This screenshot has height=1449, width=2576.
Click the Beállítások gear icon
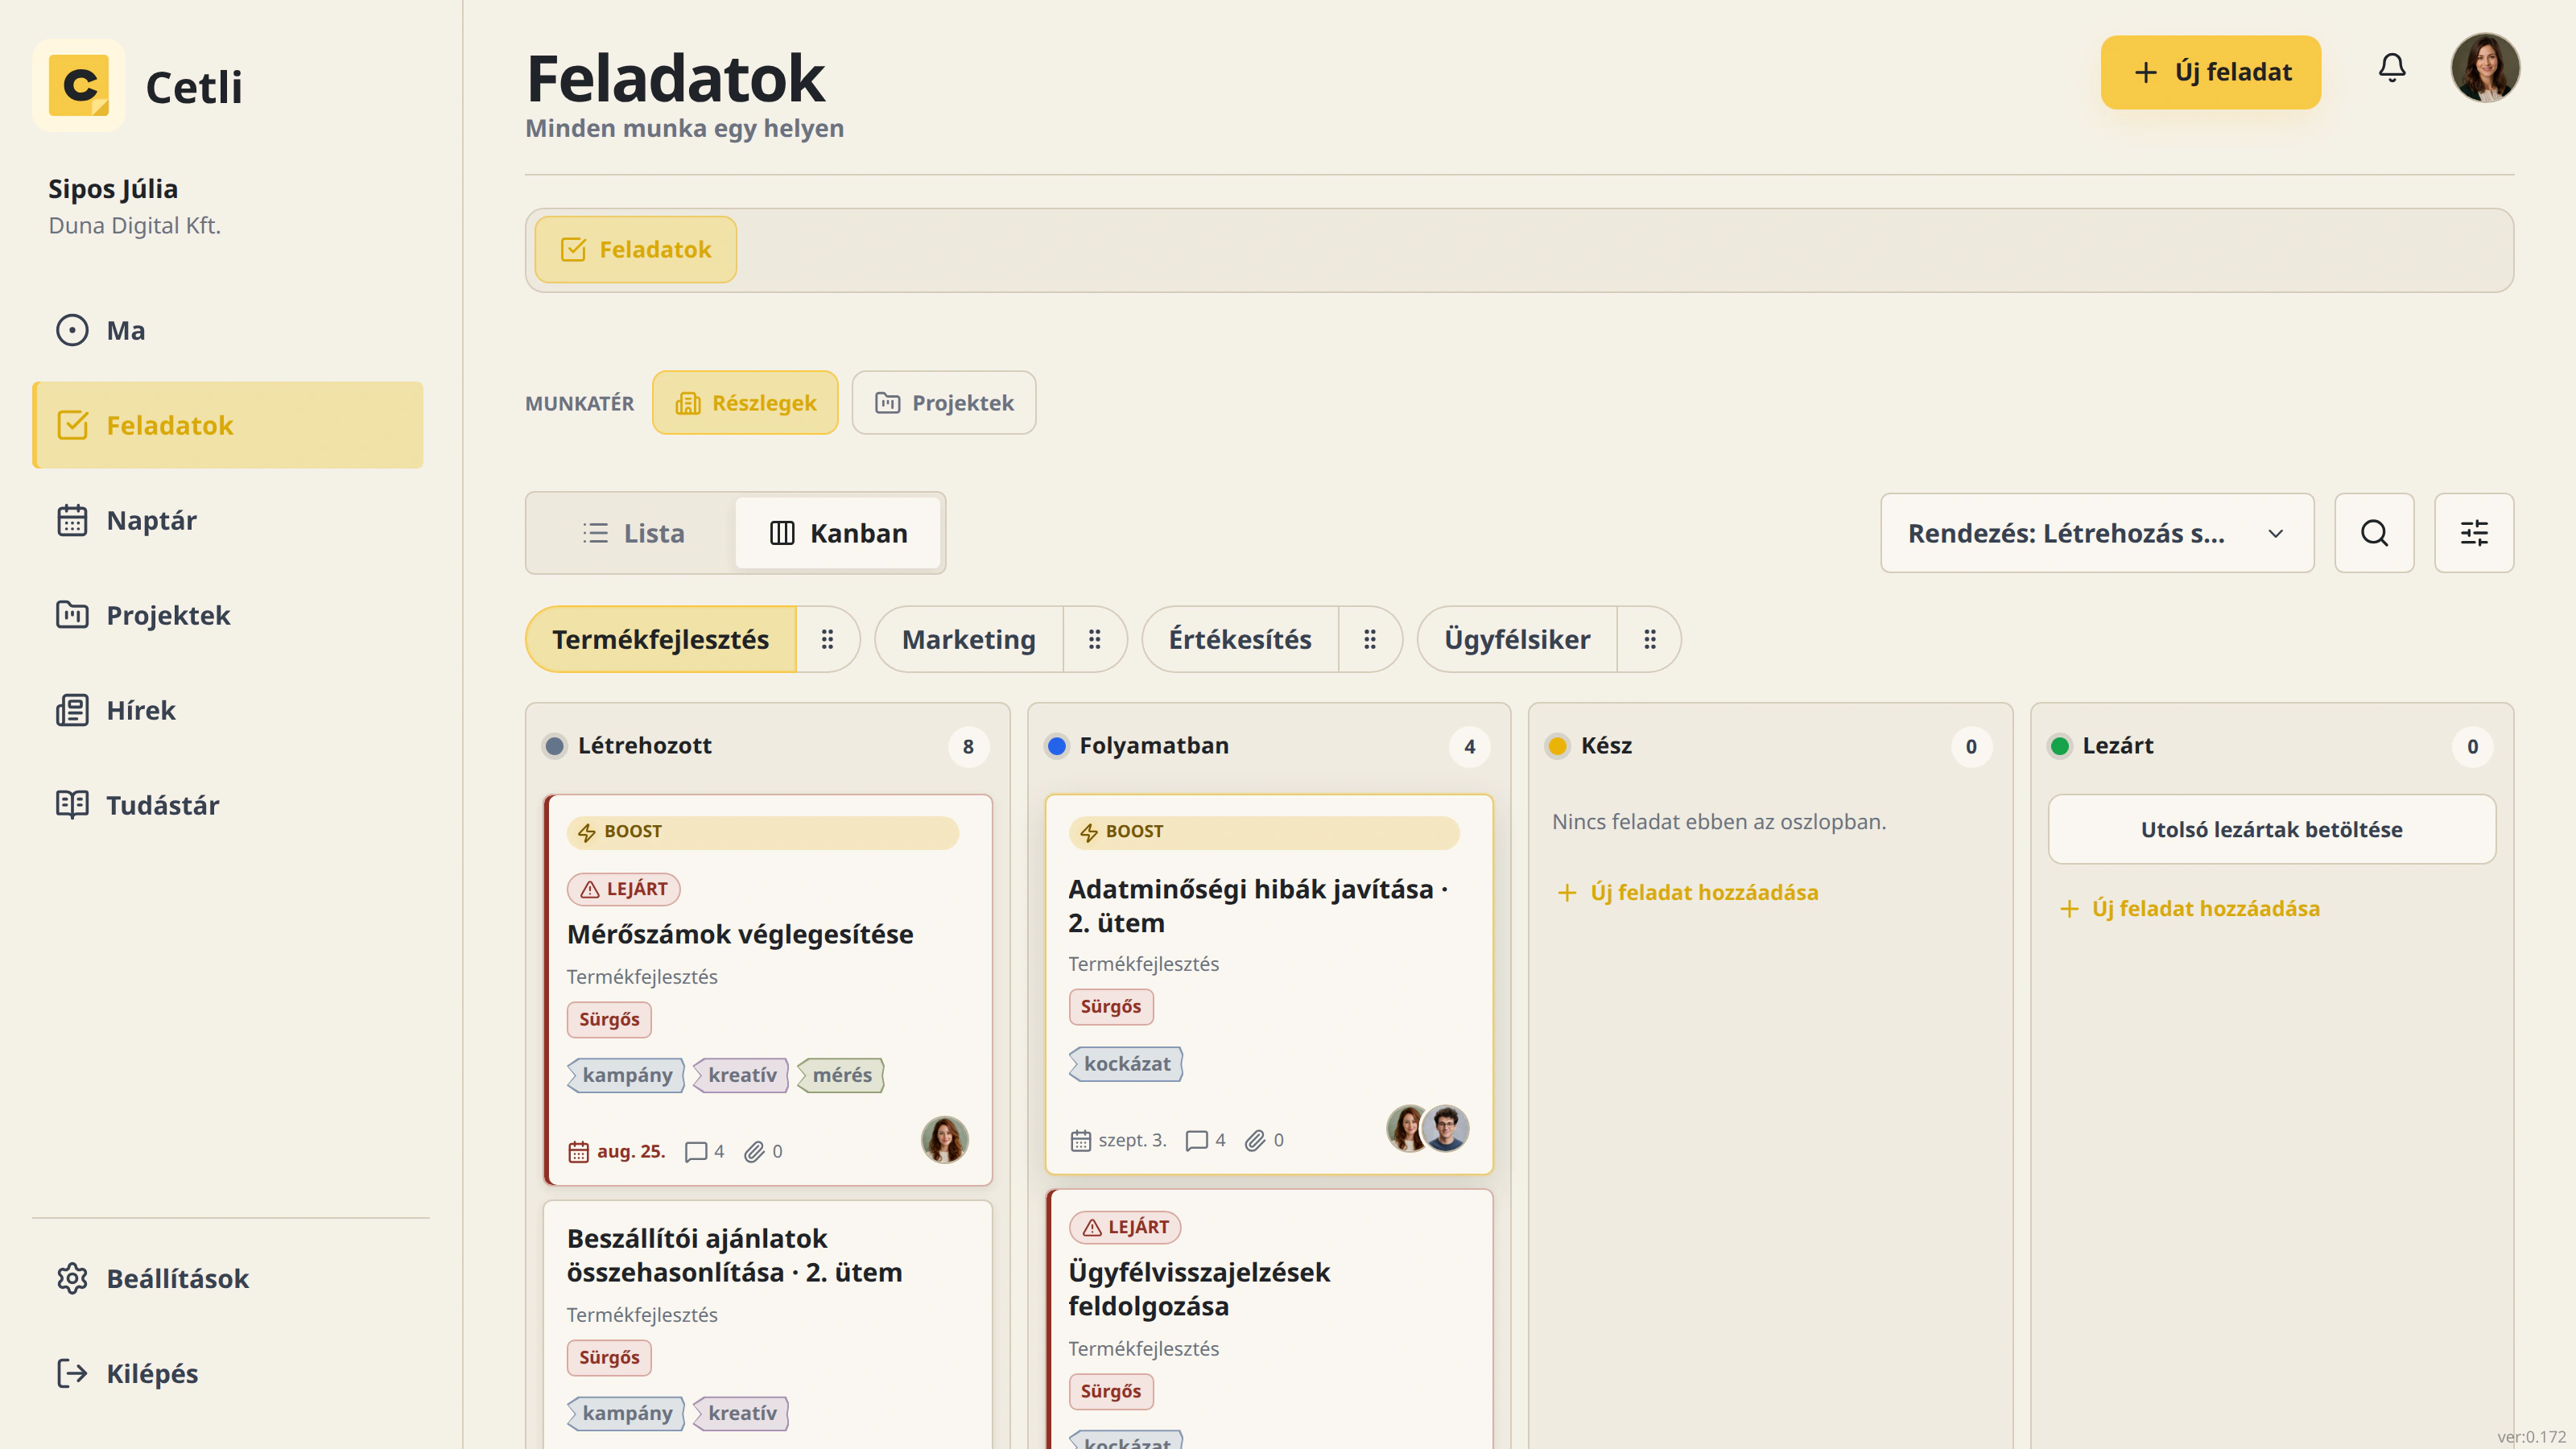72,1278
